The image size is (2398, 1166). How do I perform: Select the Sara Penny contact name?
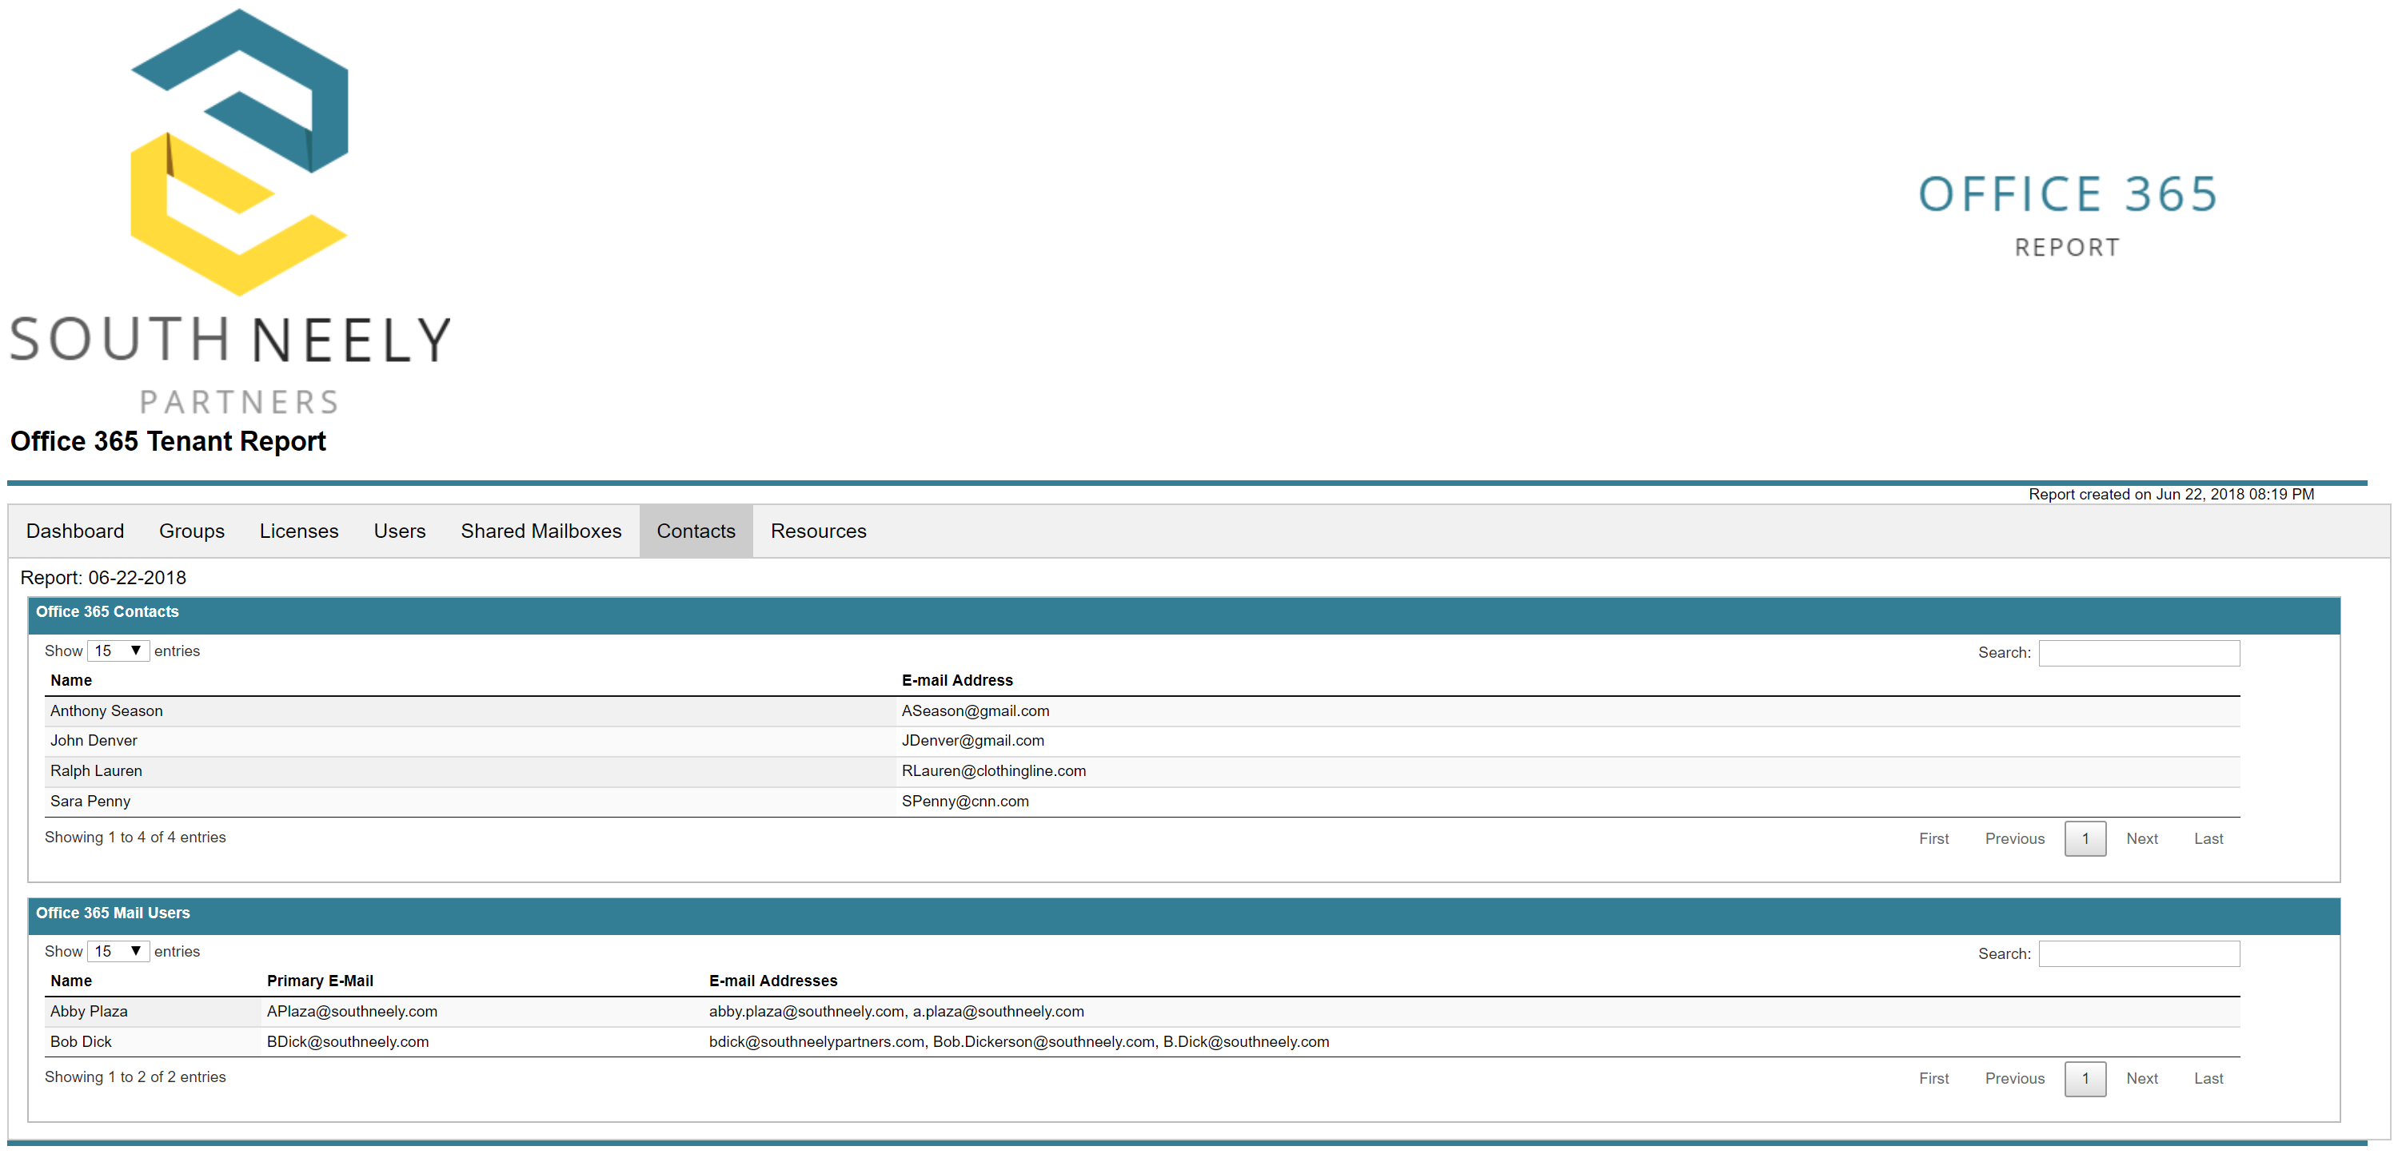(x=90, y=802)
